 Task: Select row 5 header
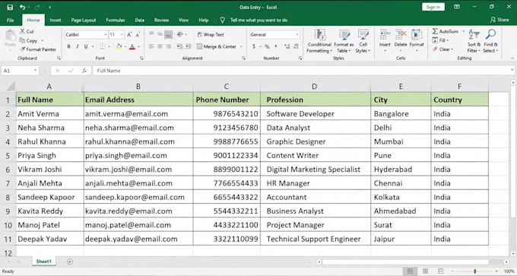[x=8, y=155]
